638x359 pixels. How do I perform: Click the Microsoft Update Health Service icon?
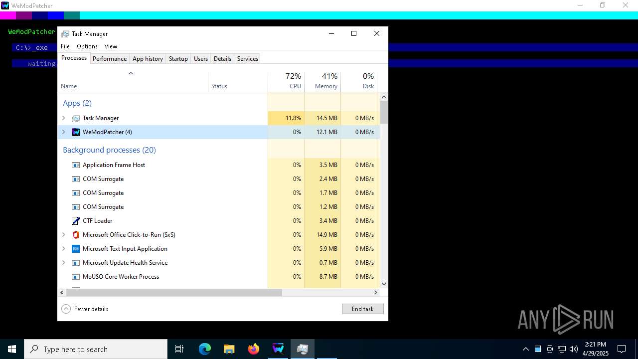[76, 263]
